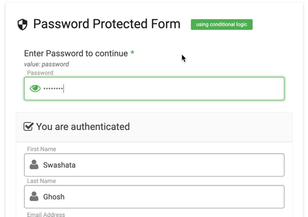Click the person icon in Last Name field
Viewport: 308px width, 217px height.
coord(34,196)
